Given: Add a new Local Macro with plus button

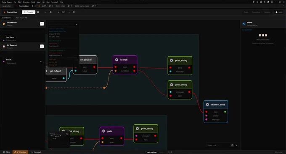Looking at the screenshot, I should [42, 24].
